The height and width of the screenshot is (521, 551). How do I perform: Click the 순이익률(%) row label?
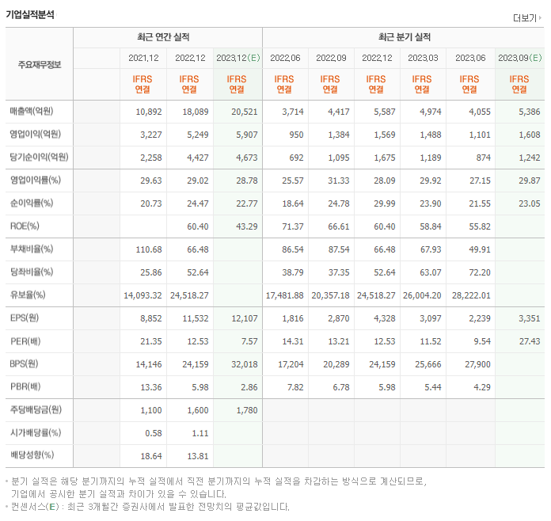[32, 203]
